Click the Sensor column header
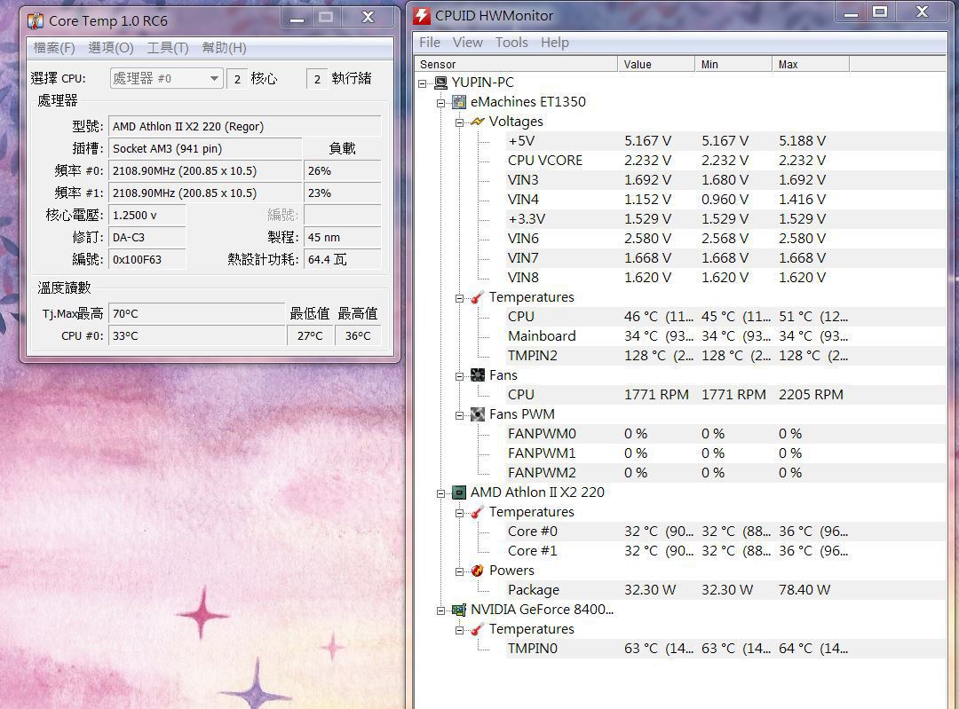Image resolution: width=959 pixels, height=709 pixels. point(516,64)
